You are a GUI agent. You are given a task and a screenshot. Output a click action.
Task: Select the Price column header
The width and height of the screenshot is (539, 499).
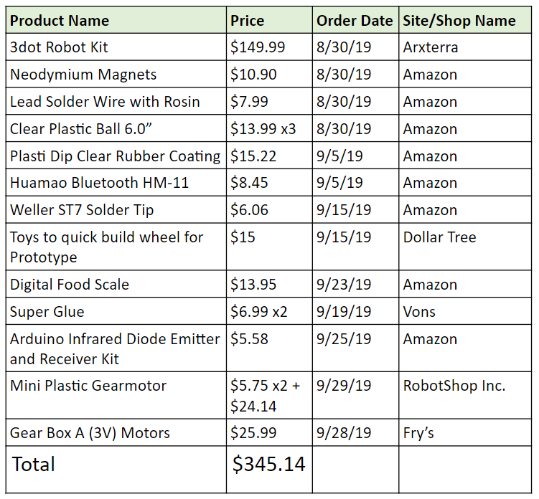pyautogui.click(x=270, y=20)
